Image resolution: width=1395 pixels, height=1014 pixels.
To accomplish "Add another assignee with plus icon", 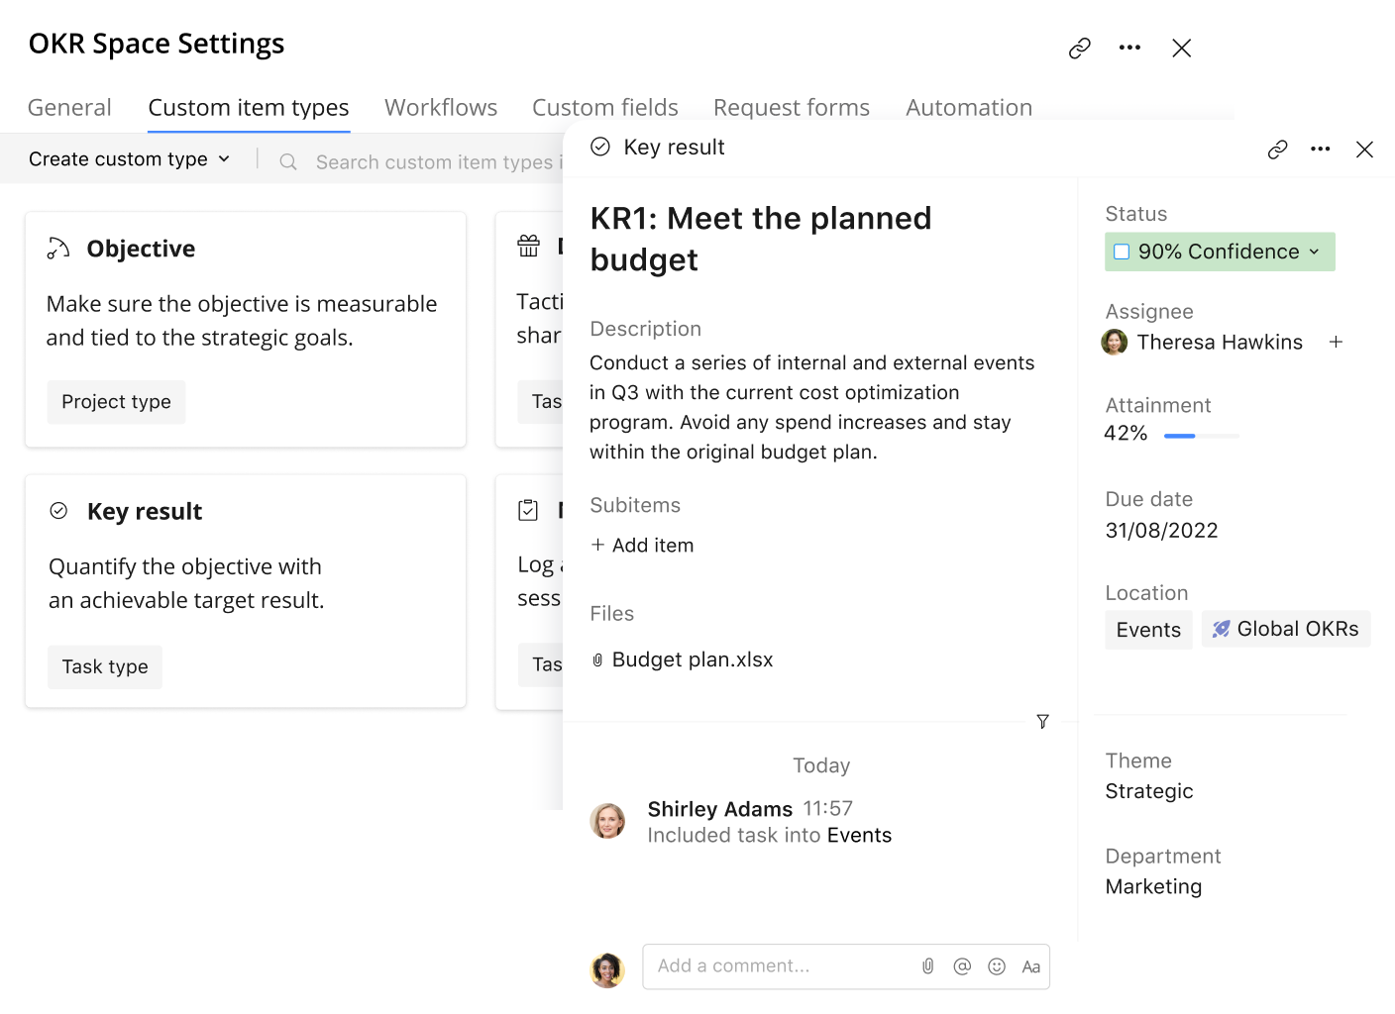I will [1336, 343].
